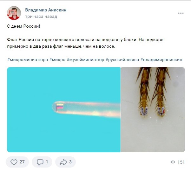191x172 pixels.
Task: Click the like count 27
Action: point(22,162)
